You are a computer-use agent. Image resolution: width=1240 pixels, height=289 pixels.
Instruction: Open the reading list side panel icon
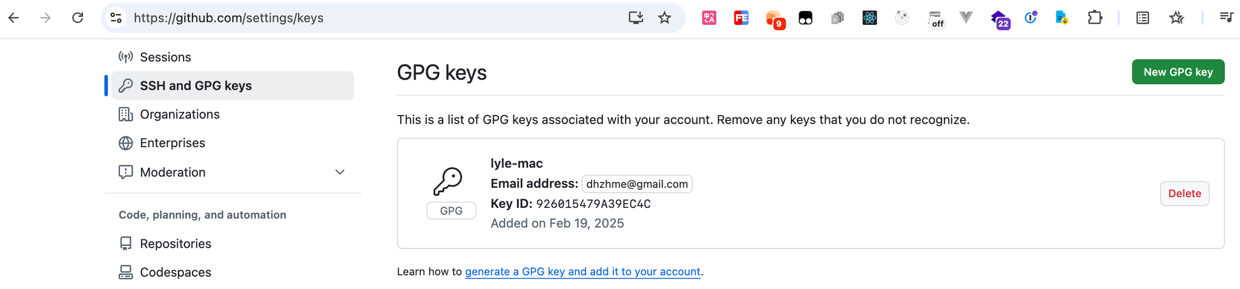pyautogui.click(x=1143, y=18)
